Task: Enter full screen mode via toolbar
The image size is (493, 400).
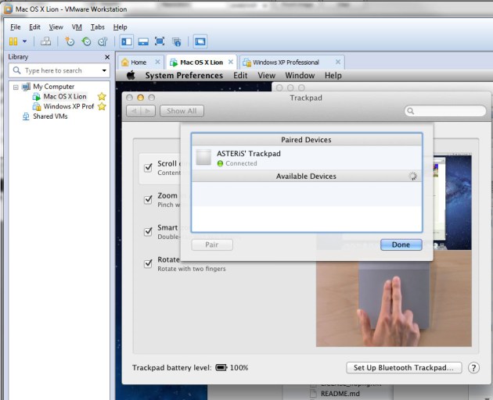Action: [x=160, y=41]
